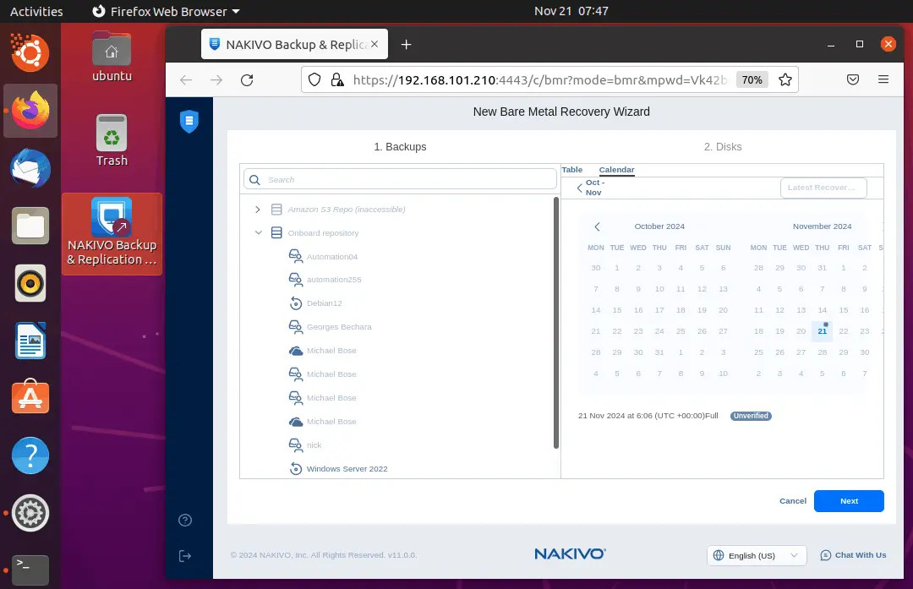The width and height of the screenshot is (913, 589).
Task: Open the Firefox Web Browser app menu
Action: coord(167,11)
